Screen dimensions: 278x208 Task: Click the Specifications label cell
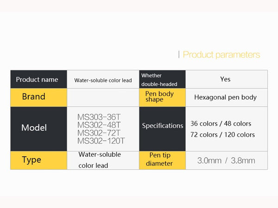[163, 126]
